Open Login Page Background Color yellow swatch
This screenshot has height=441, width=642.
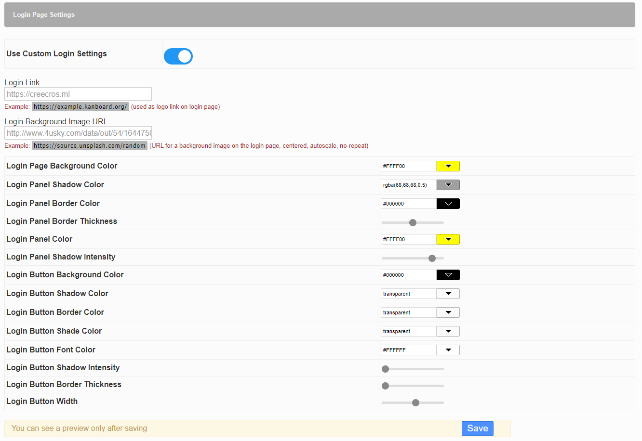coord(448,166)
